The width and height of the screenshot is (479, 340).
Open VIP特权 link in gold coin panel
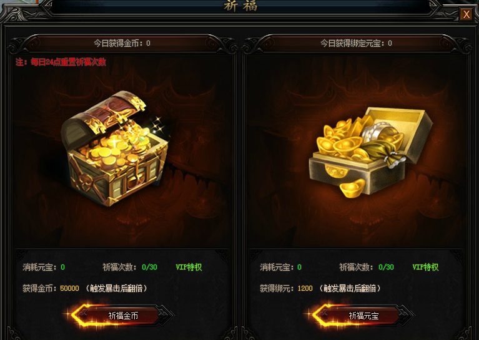tap(189, 267)
